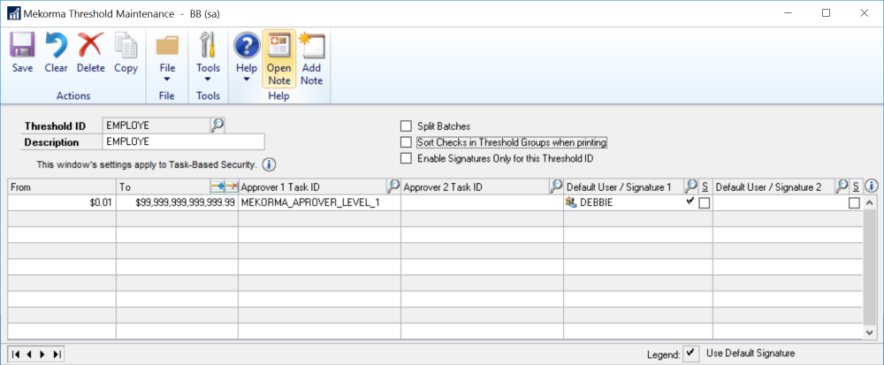Viewport: 884px width, 365px height.
Task: Click the delete row icon
Action: click(231, 186)
